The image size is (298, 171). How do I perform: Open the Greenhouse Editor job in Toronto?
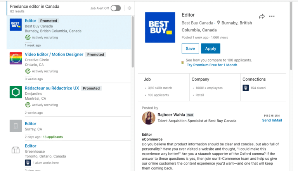(x=30, y=146)
